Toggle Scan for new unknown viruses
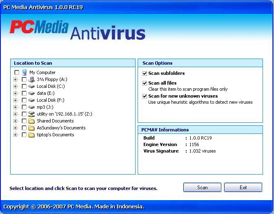Viewport: 274px width, 214px height. (x=145, y=96)
